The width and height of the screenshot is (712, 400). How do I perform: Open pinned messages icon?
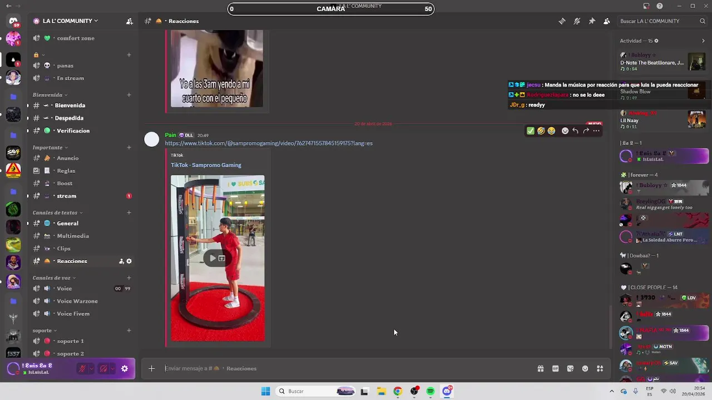592,21
